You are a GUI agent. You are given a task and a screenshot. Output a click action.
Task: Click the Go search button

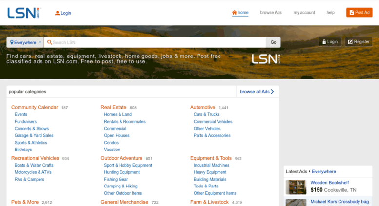click(x=273, y=42)
